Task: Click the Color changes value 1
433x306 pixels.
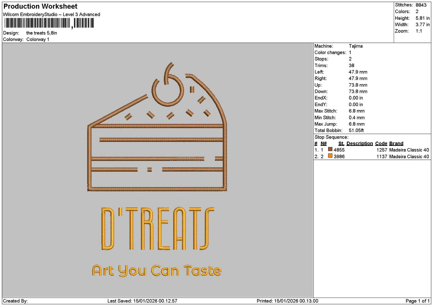Action: (350, 52)
